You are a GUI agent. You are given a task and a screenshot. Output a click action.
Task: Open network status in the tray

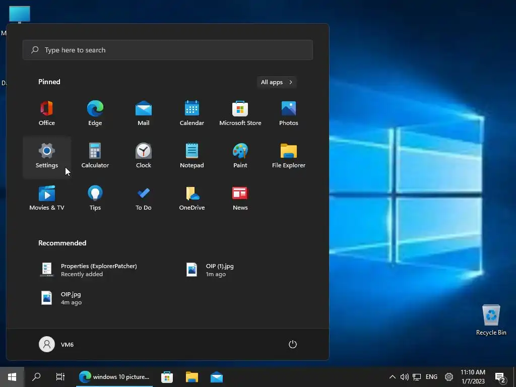click(x=417, y=377)
